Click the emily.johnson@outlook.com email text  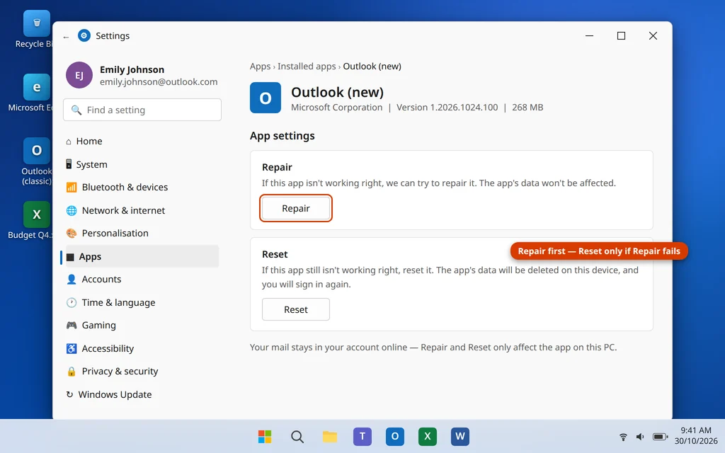tap(159, 82)
